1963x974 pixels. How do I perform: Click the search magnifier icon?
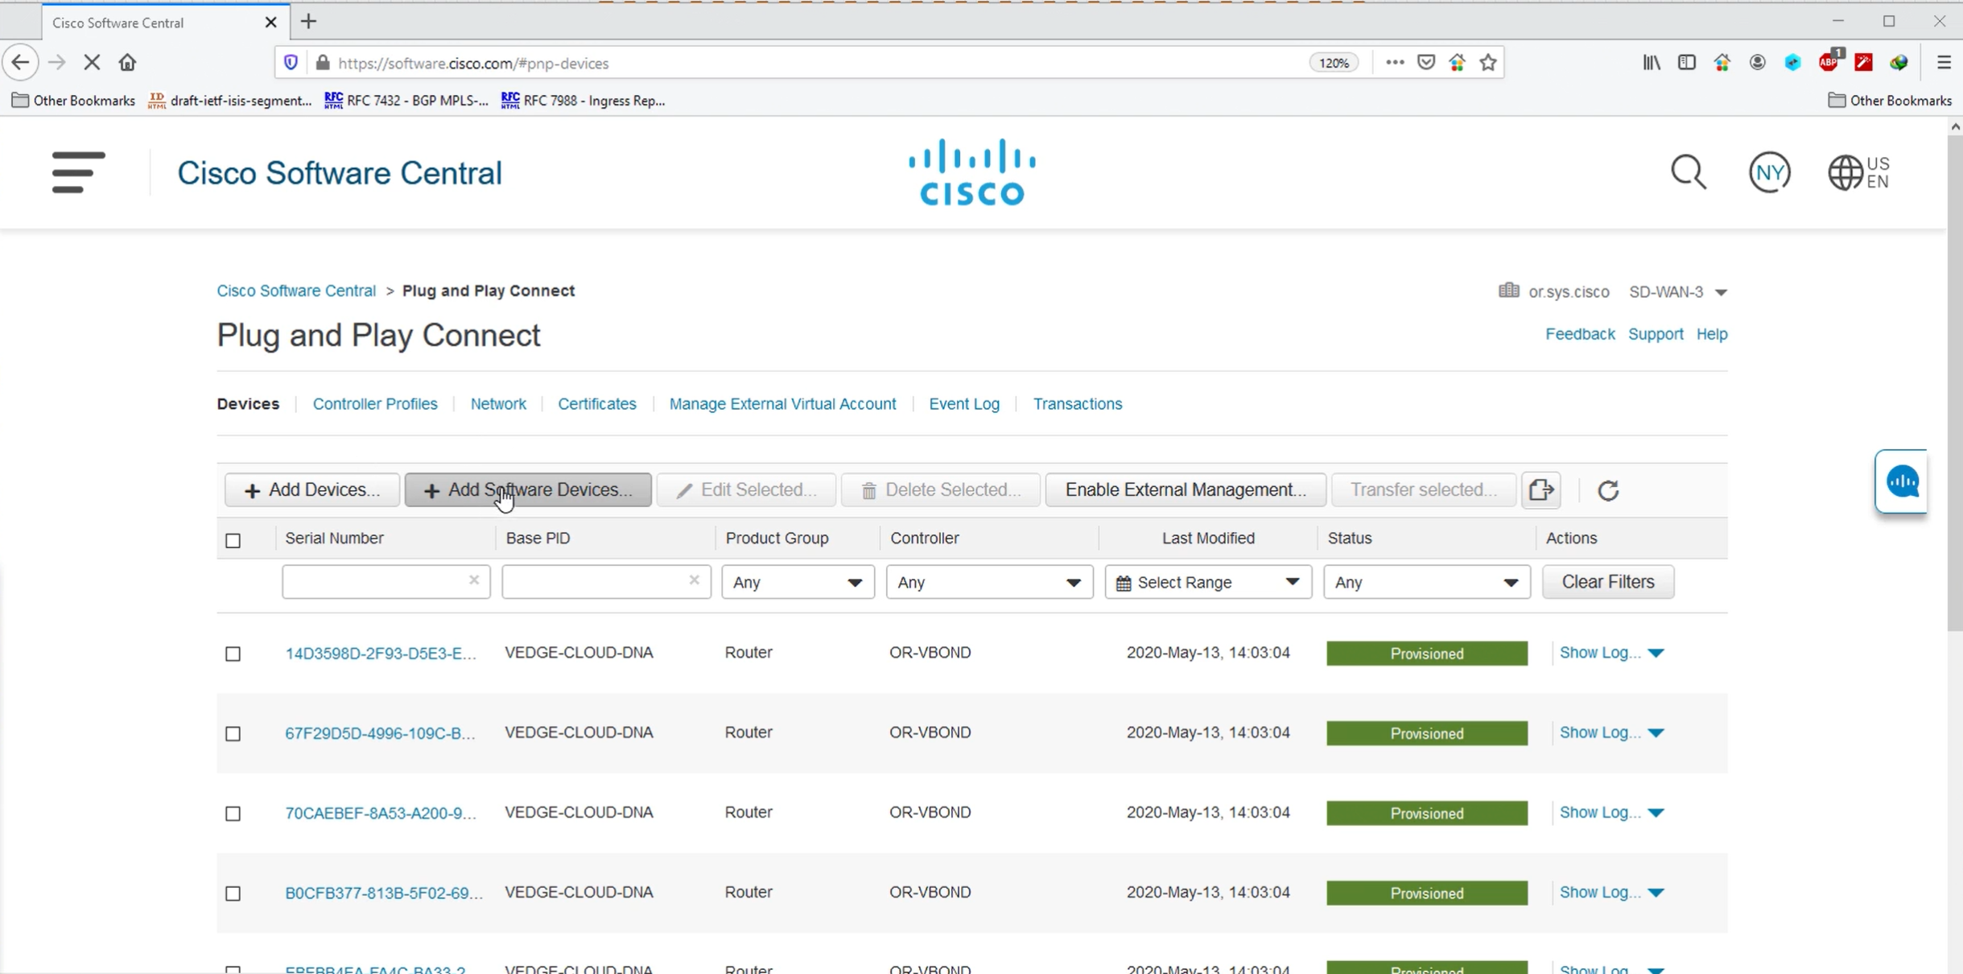pyautogui.click(x=1688, y=172)
